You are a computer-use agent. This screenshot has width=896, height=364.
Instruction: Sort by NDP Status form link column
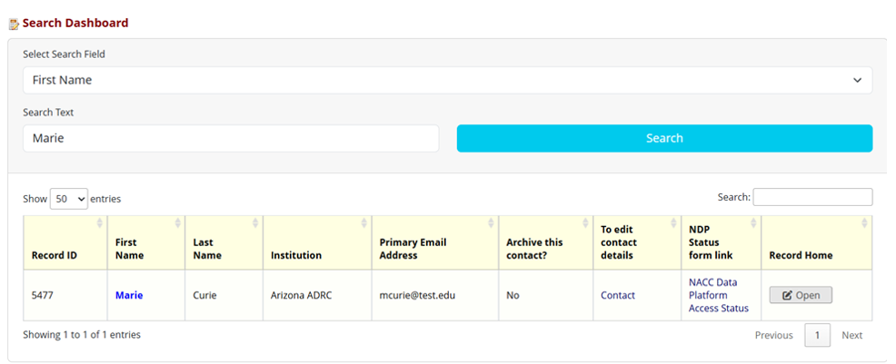722,243
